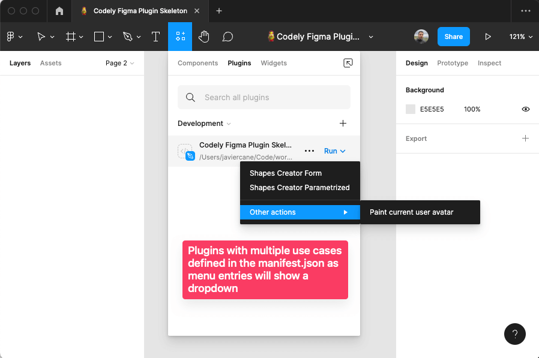Click the user avatar in toolbar

(x=421, y=37)
